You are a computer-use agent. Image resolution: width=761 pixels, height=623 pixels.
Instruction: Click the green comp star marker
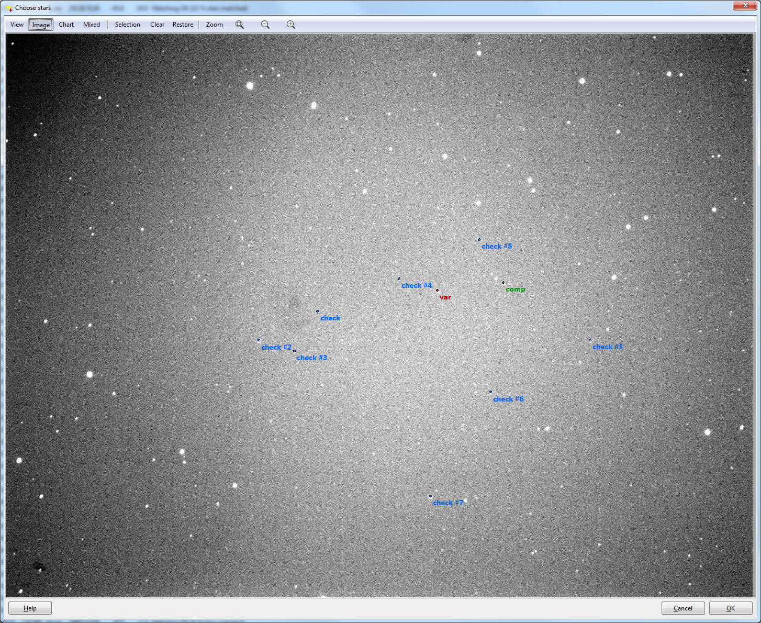(x=503, y=283)
